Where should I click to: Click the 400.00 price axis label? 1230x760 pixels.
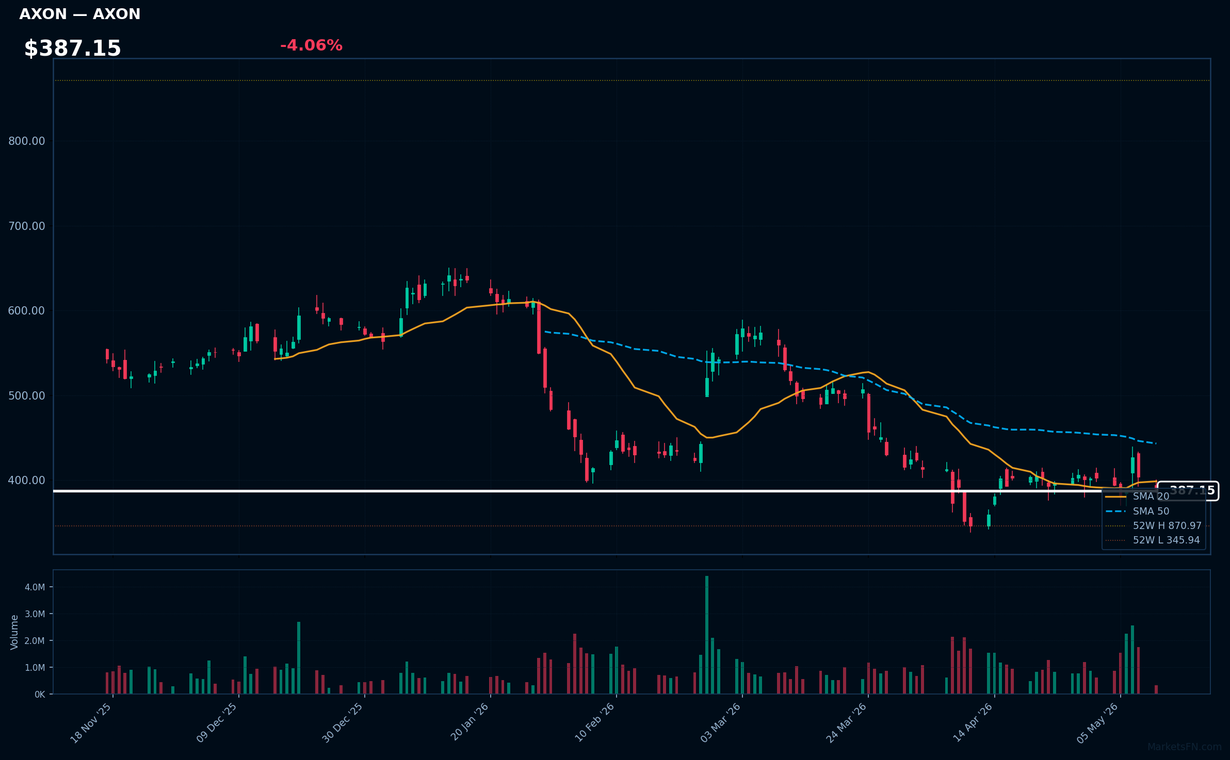coord(27,481)
